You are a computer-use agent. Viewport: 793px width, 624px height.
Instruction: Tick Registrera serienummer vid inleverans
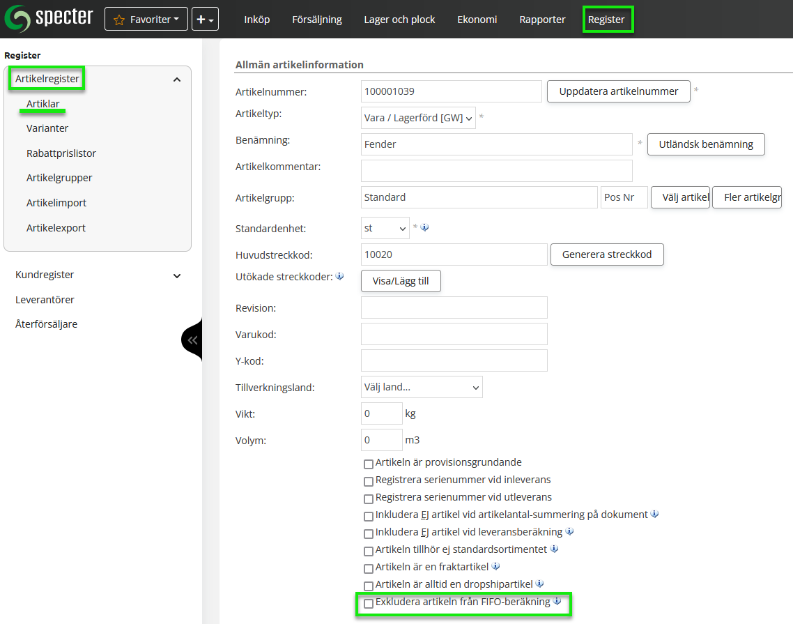(x=369, y=481)
